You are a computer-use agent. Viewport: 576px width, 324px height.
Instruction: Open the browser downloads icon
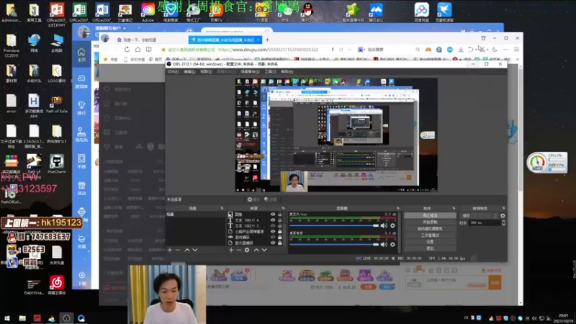coord(461,49)
